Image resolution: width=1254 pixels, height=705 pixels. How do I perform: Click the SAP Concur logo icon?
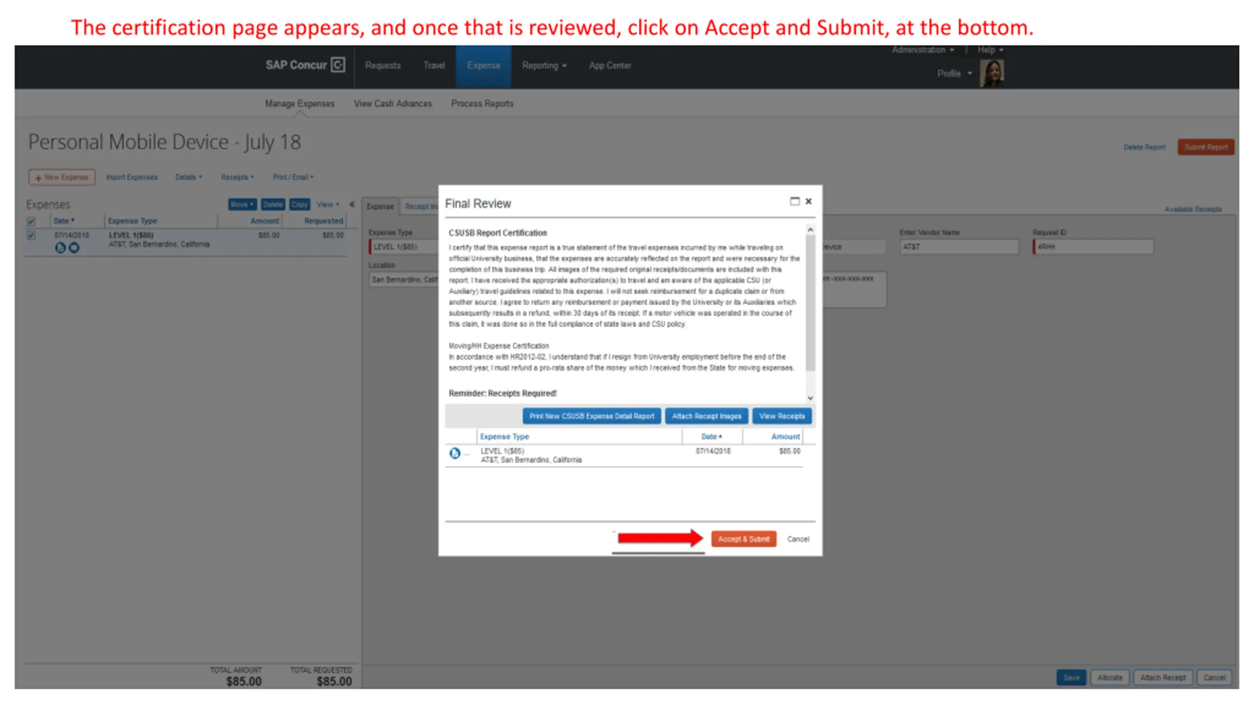pos(338,65)
